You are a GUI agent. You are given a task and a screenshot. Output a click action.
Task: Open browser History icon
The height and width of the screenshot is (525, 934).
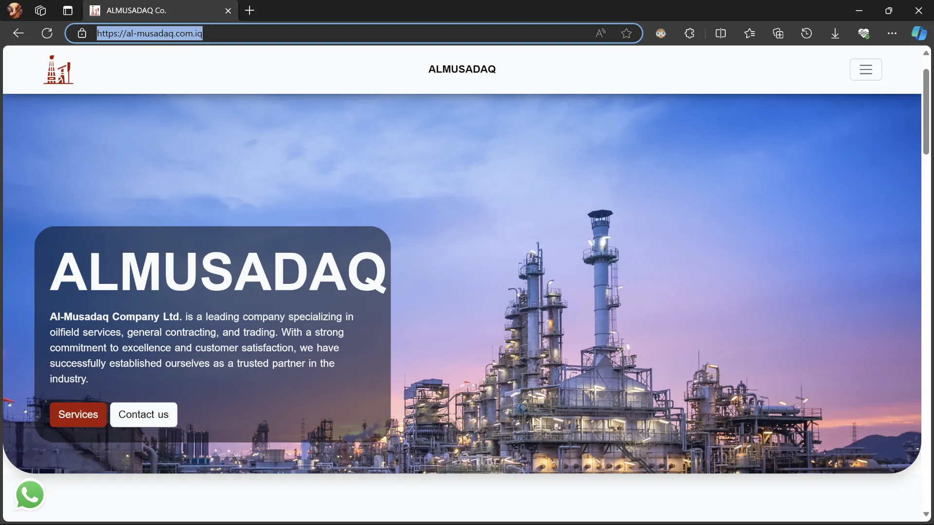pyautogui.click(x=807, y=34)
